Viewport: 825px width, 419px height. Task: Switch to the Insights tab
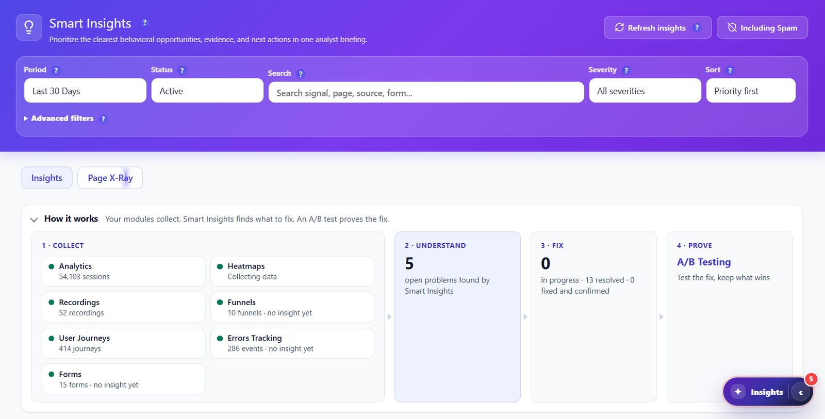[x=46, y=178]
